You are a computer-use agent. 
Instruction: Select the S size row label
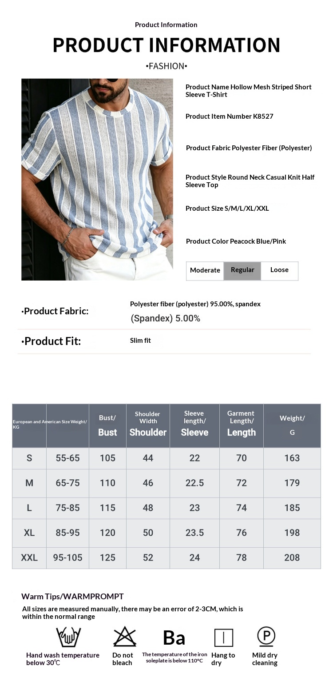[29, 458]
